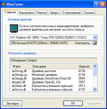This screenshot has width=107, height=109.
Task: Close the RivaTuner window
Action: pos(103,4)
